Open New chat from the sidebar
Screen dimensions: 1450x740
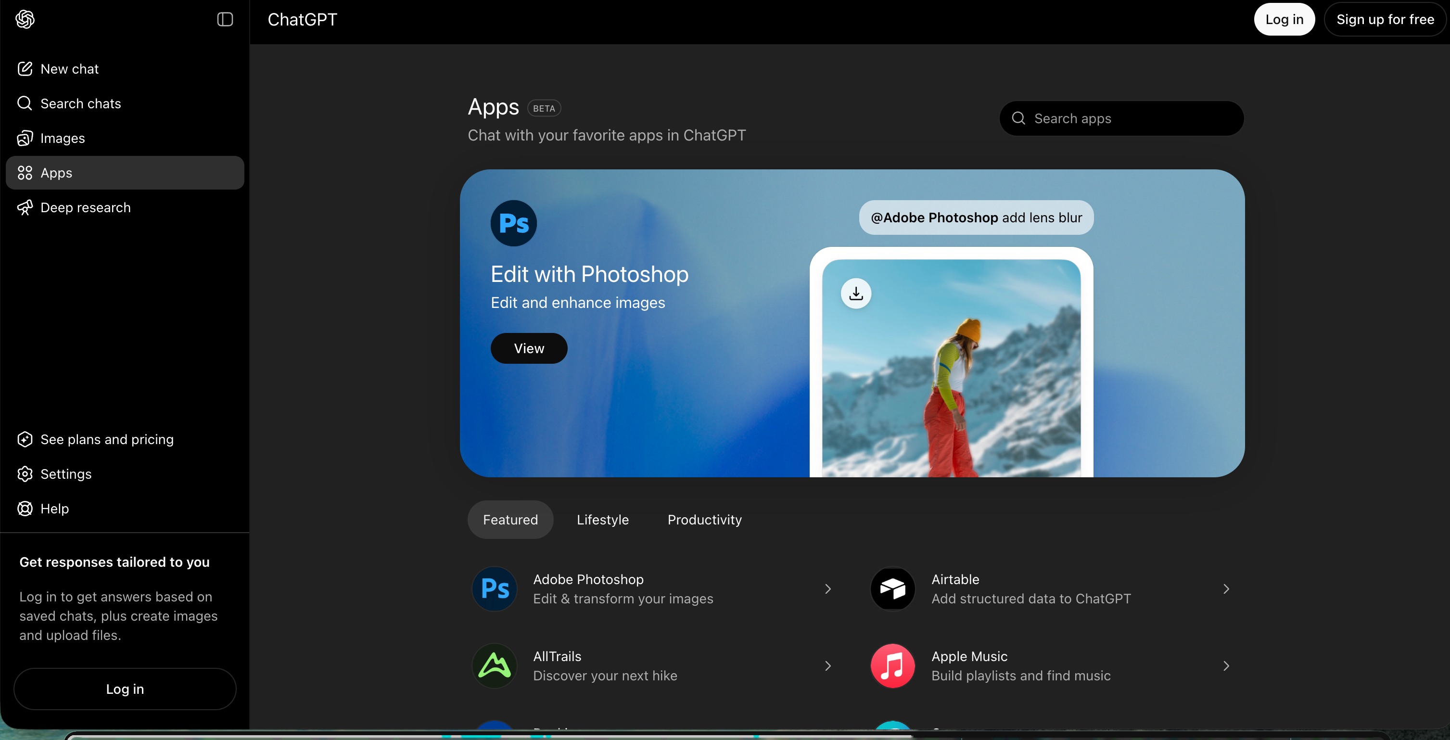click(x=125, y=69)
